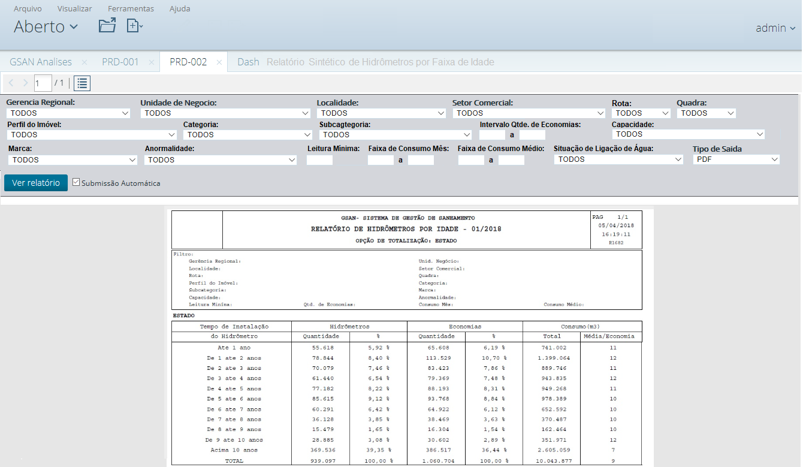Viewport: 803px width, 467px height.
Task: Open the Situação de Ligação de Água dropdown
Action: coord(618,159)
